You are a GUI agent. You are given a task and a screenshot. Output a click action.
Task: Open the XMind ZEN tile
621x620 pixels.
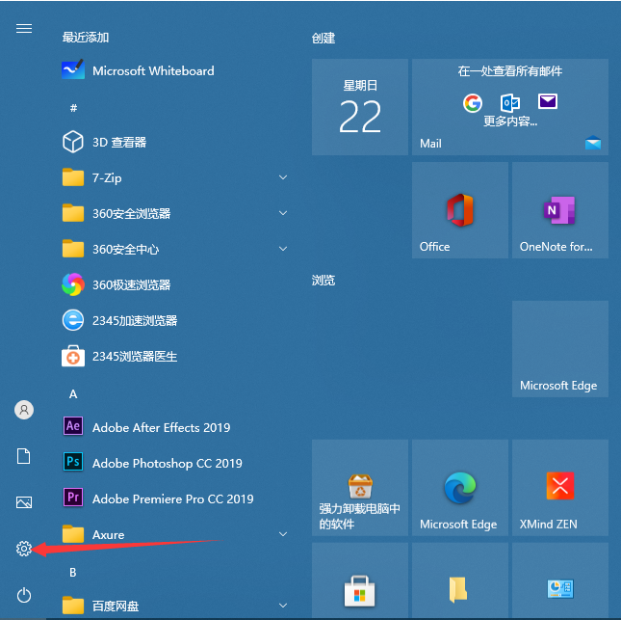(559, 490)
